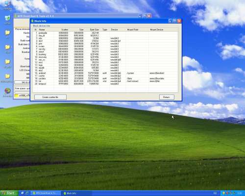245x196 pixels.
Task: Select the uboot partition row
Action: pos(105,51)
